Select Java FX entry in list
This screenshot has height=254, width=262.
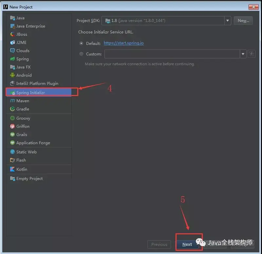[x=39, y=67]
